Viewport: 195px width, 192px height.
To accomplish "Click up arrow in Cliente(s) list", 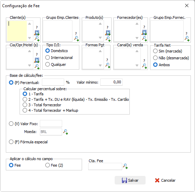I will [30, 24].
